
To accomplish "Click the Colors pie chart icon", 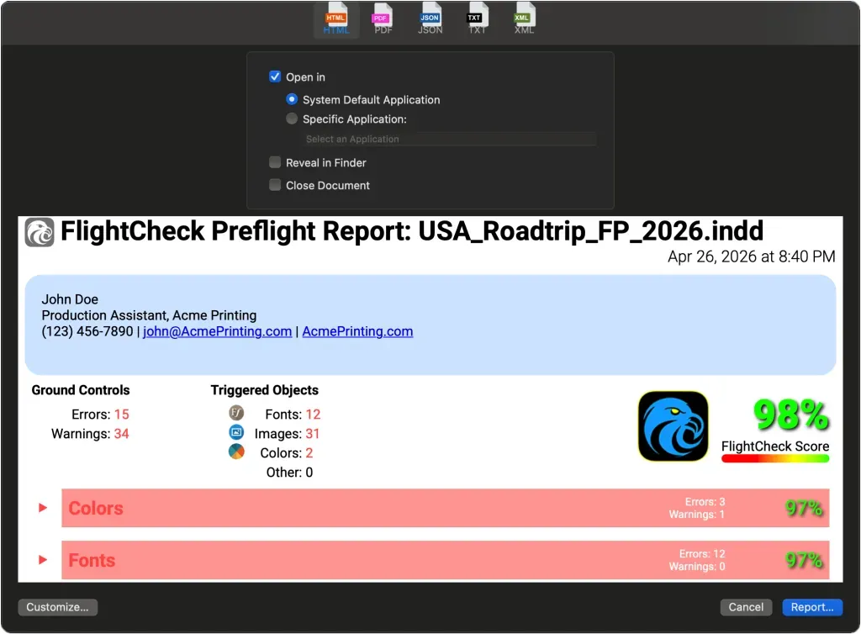I will 236,452.
